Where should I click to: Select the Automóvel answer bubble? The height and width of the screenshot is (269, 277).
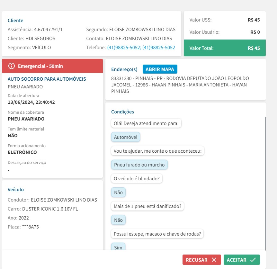pos(126,137)
